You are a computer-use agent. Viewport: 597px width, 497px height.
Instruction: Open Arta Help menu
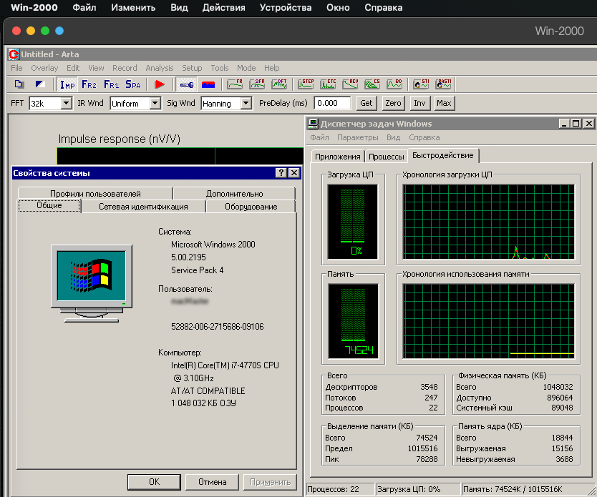pyautogui.click(x=272, y=68)
